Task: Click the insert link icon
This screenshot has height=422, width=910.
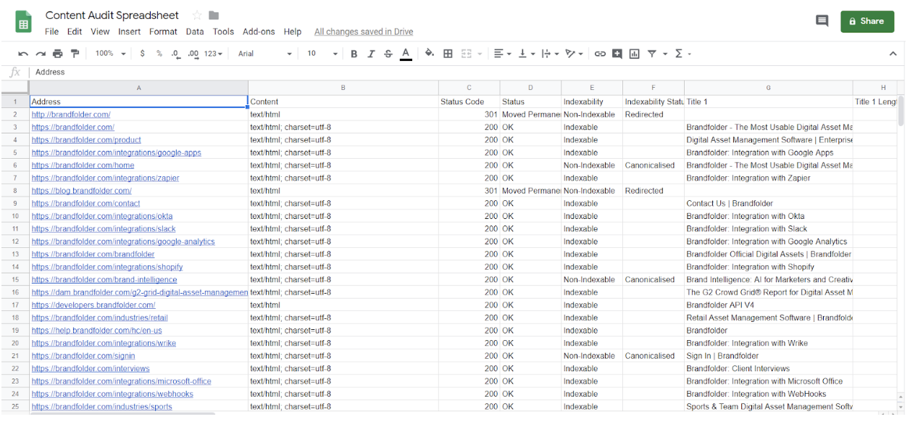Action: (600, 54)
